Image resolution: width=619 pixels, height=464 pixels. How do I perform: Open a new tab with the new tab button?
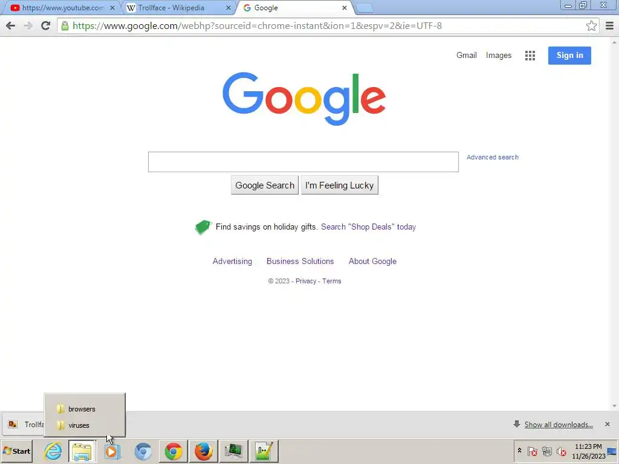pos(364,8)
